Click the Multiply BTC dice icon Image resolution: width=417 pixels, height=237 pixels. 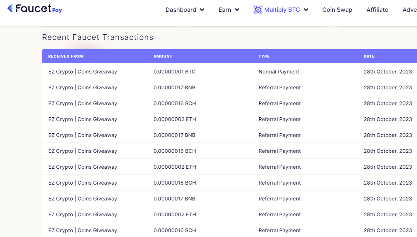pyautogui.click(x=258, y=10)
